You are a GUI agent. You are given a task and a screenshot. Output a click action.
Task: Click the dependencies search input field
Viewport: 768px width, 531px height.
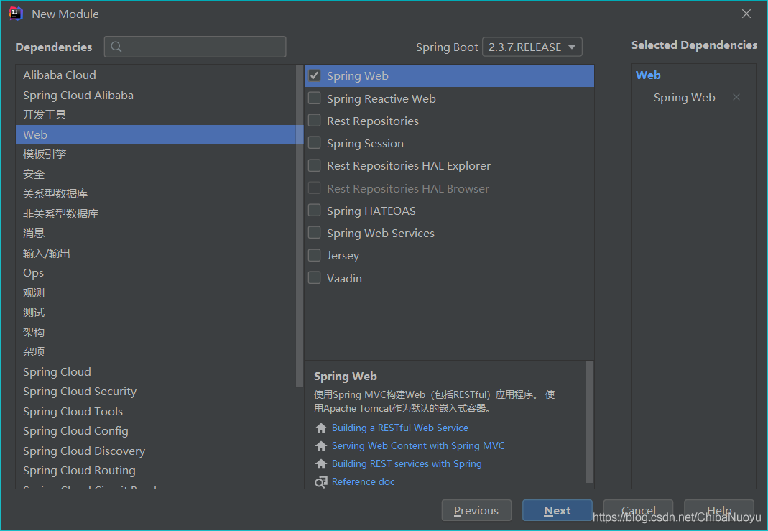tap(195, 47)
